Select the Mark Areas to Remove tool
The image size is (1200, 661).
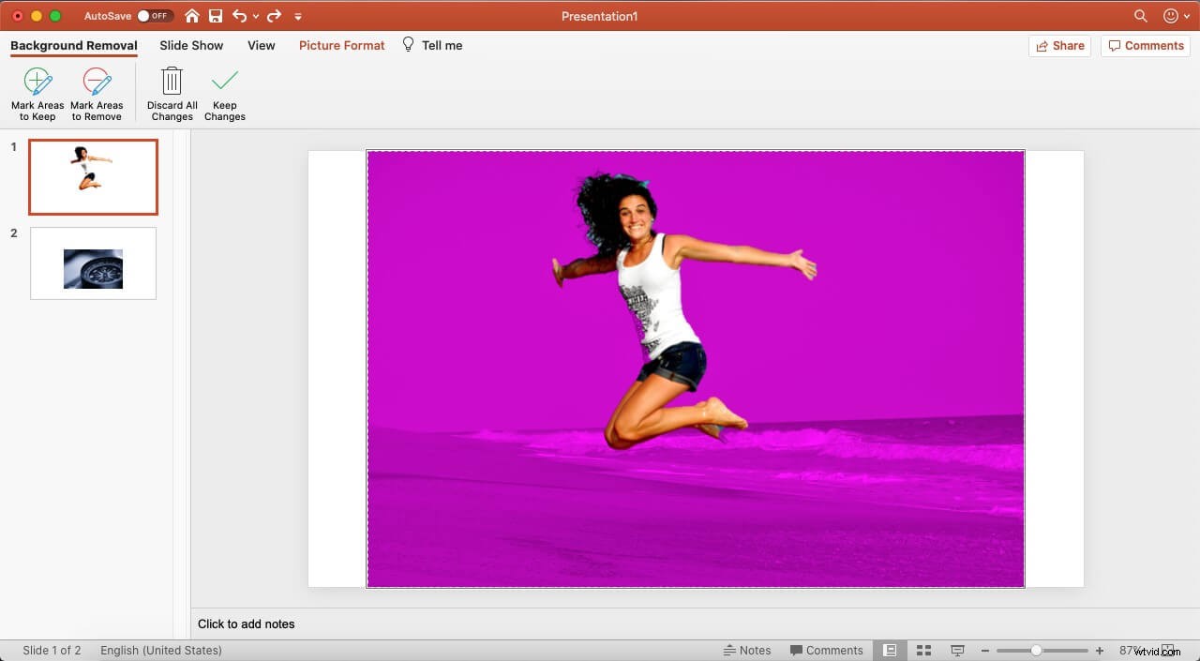(x=97, y=92)
